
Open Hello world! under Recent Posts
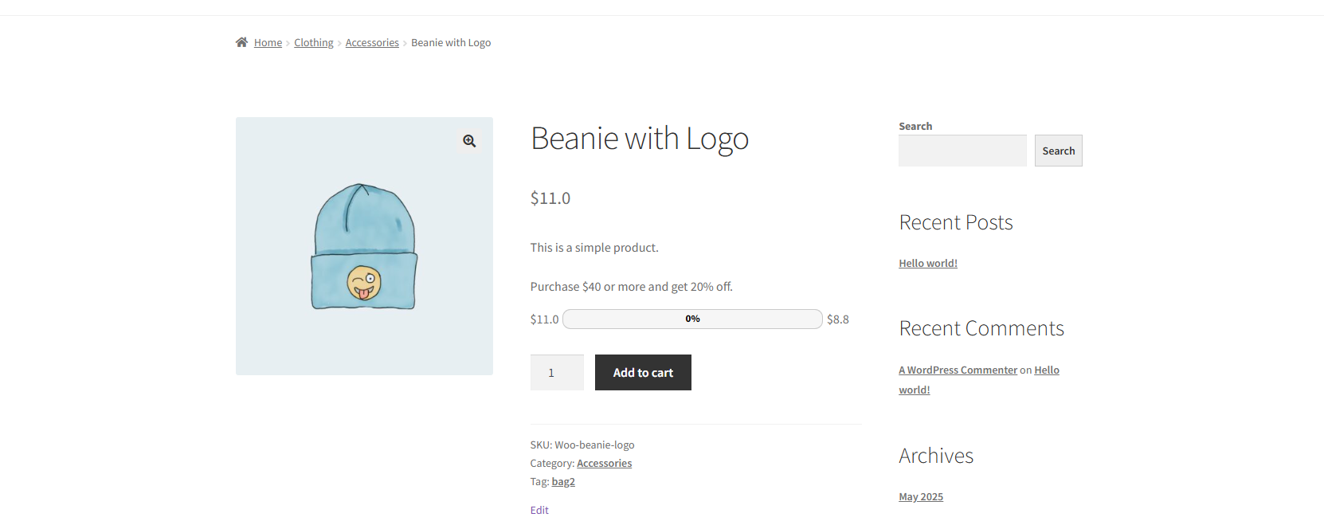tap(927, 264)
